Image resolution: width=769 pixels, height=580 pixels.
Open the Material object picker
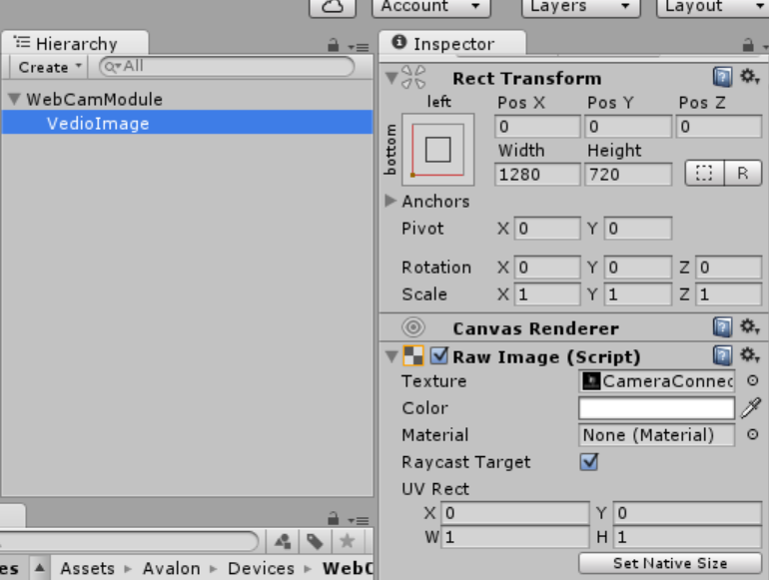752,434
